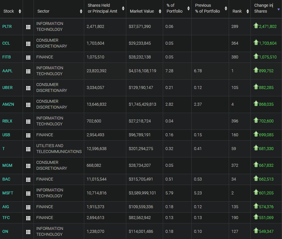Open the grid icon in AIG row

tap(28, 207)
